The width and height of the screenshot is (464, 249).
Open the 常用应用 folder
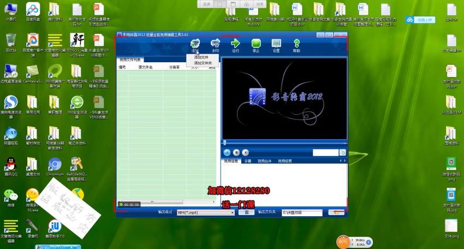pyautogui.click(x=33, y=104)
